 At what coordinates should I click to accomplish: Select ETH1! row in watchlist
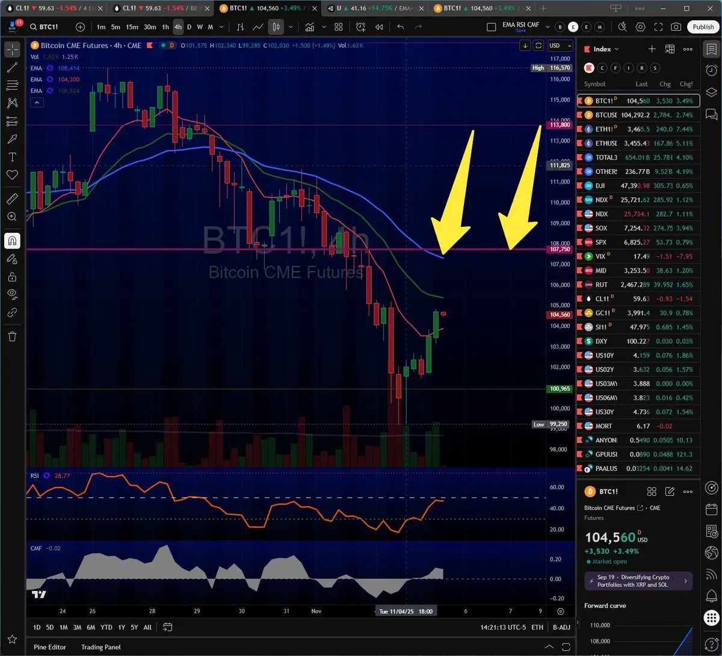(x=638, y=129)
